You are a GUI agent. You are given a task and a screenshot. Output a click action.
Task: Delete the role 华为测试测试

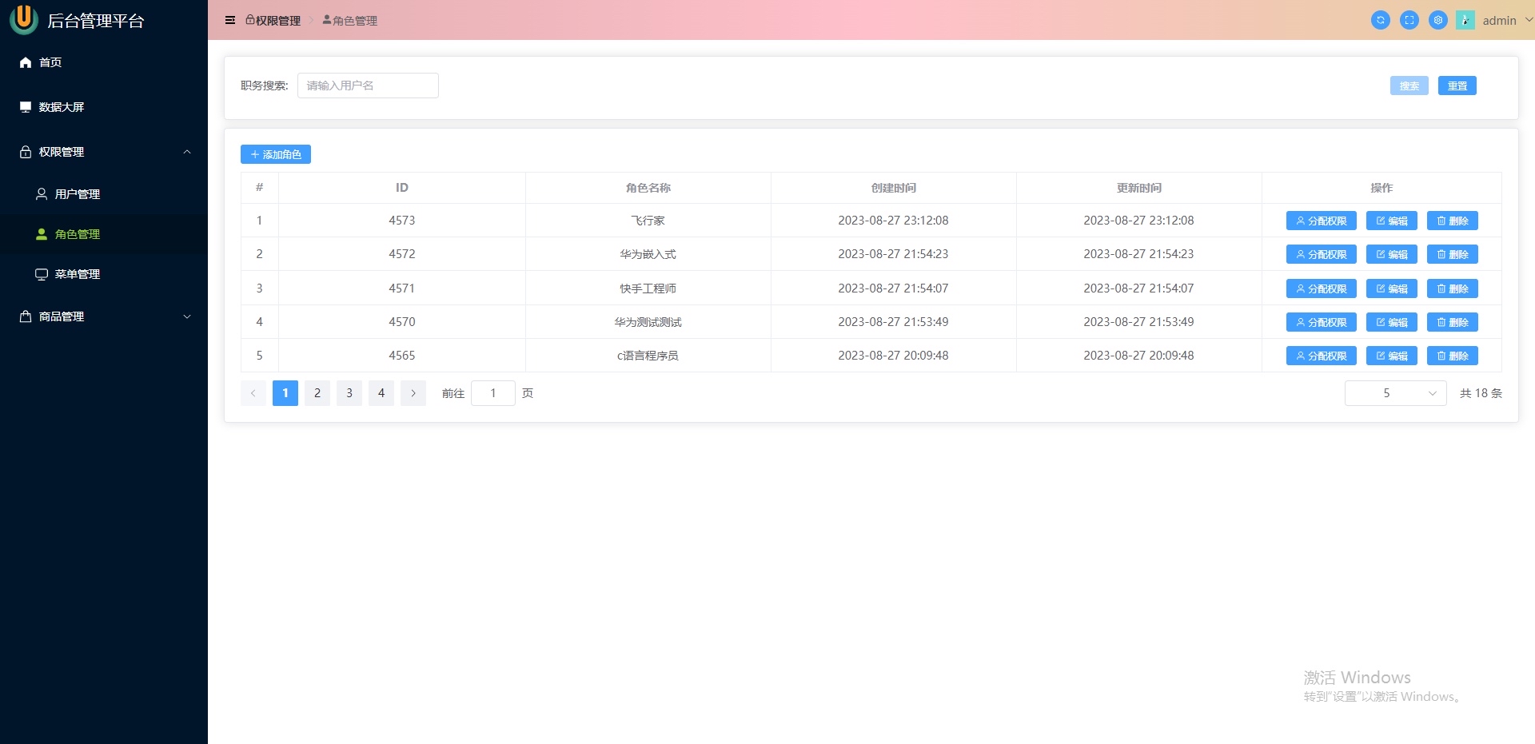(1453, 322)
